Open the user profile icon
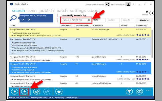162x101 pixels. coord(128,5)
